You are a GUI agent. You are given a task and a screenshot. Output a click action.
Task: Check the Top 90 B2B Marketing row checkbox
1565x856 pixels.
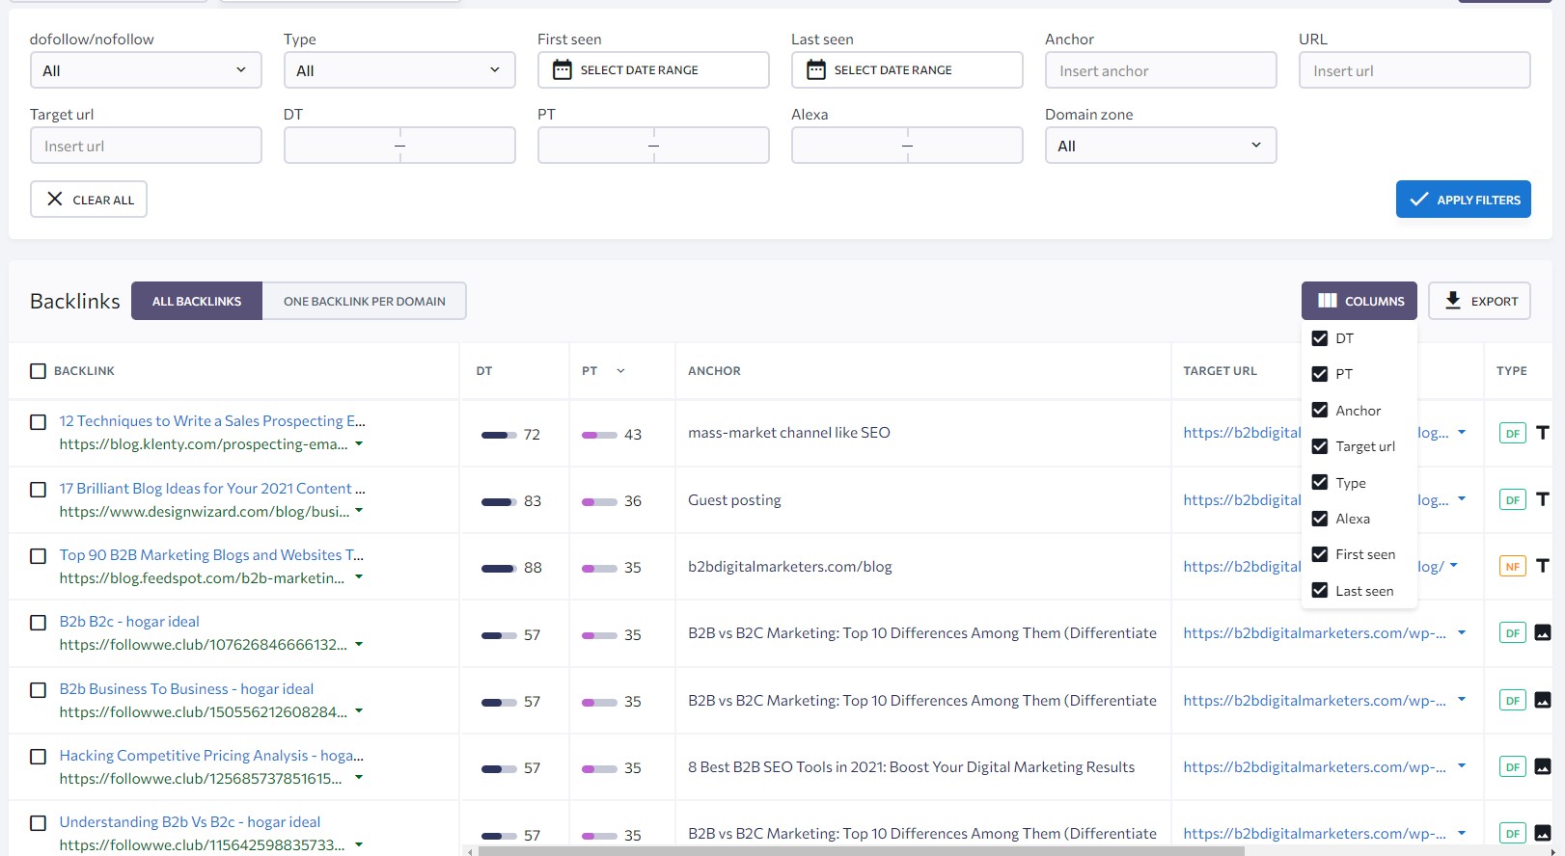click(x=38, y=556)
